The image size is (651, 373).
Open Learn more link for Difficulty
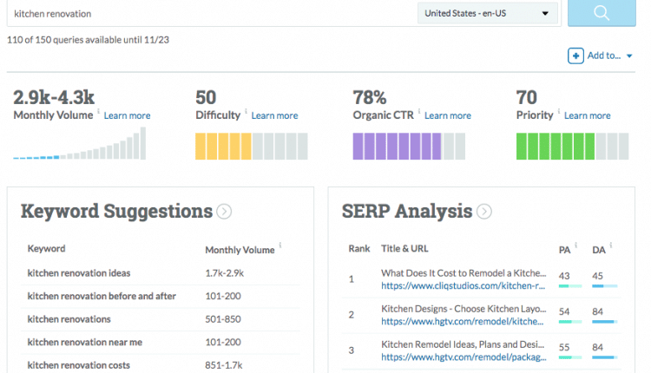(274, 115)
